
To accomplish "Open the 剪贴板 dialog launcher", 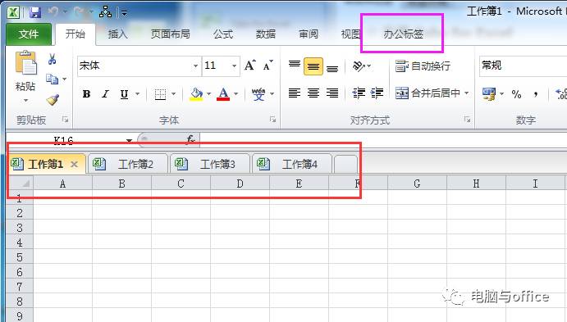I will [x=65, y=119].
